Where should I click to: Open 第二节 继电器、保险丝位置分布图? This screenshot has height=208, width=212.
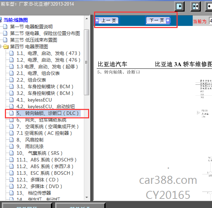pos(45,33)
